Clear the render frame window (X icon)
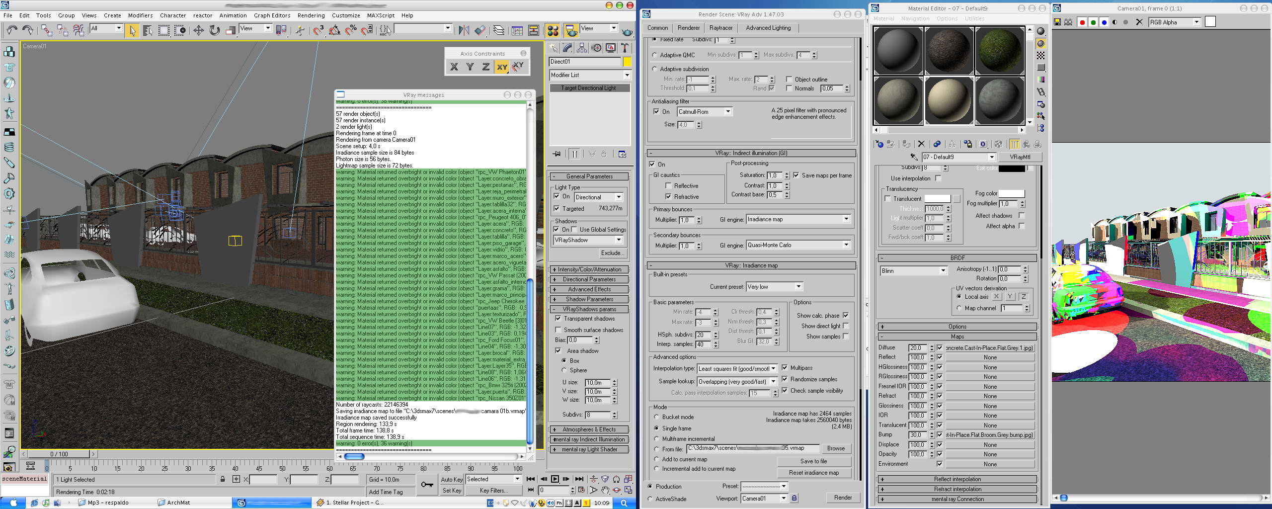 pos(1139,22)
